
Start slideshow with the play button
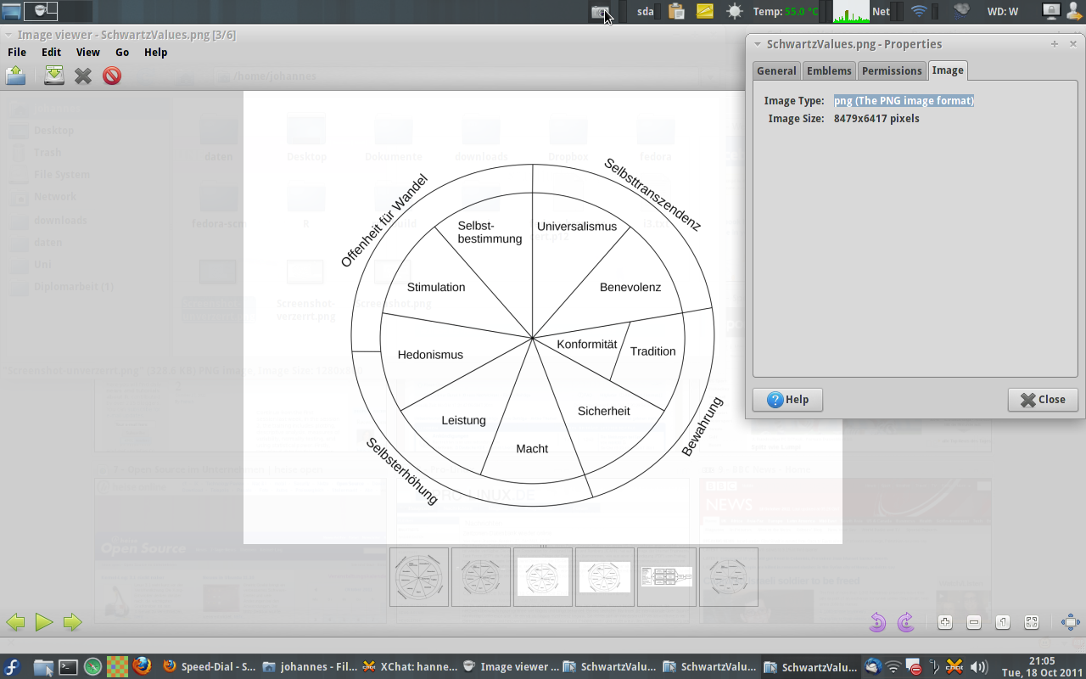(x=44, y=622)
